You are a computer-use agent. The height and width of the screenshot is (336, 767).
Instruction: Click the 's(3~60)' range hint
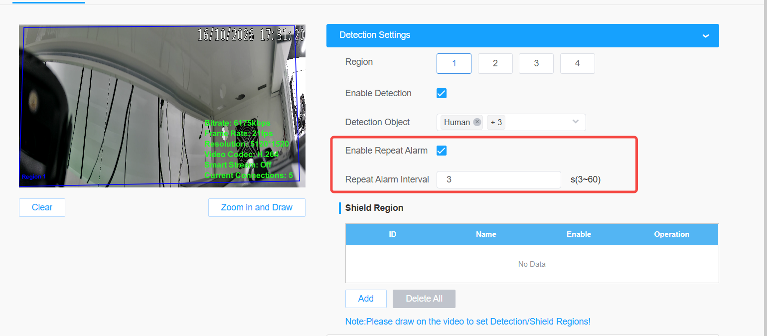pos(586,179)
